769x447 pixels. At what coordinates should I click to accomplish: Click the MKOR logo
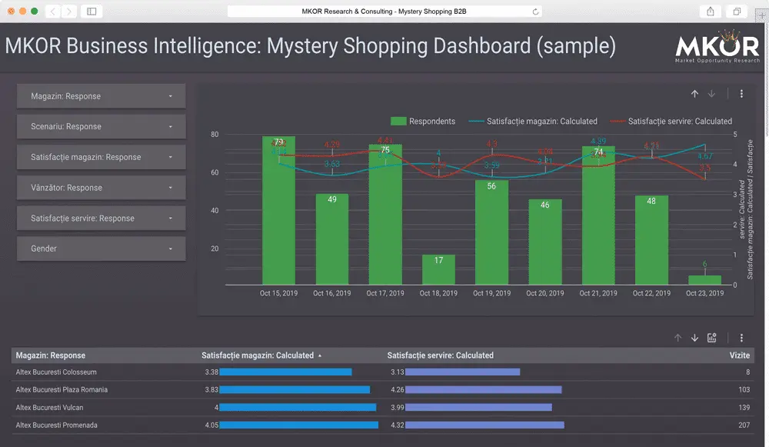pos(717,46)
